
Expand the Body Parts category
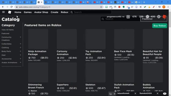(20, 51)
